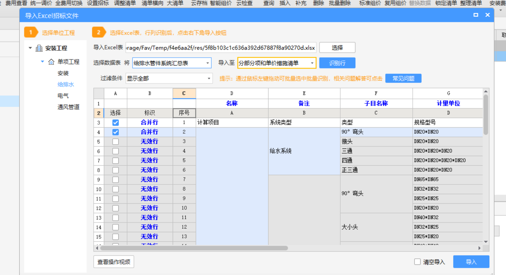
Task: Click step 1 选择单位工程 label
Action: (x=58, y=33)
